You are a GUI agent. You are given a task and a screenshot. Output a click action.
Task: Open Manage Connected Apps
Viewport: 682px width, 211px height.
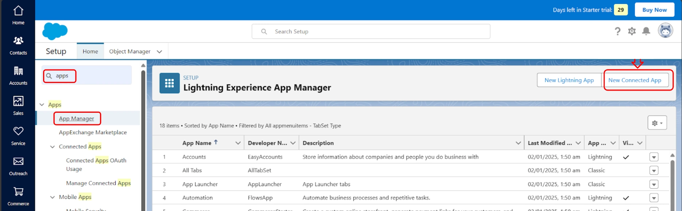98,183
